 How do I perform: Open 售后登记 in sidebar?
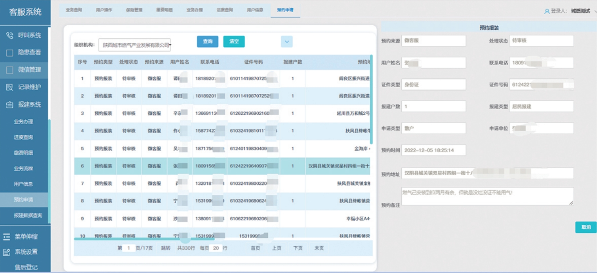pyautogui.click(x=25, y=267)
